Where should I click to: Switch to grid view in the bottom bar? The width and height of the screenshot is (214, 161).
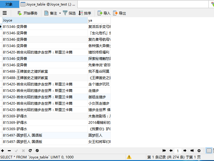point(209,151)
